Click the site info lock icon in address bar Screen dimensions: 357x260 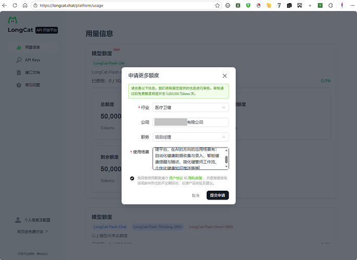pyautogui.click(x=35, y=5)
